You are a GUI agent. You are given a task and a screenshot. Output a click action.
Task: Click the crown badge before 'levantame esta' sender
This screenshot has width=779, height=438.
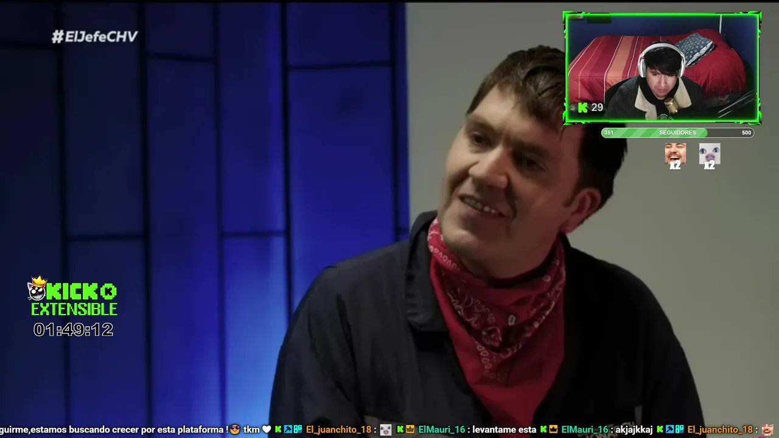pos(411,429)
